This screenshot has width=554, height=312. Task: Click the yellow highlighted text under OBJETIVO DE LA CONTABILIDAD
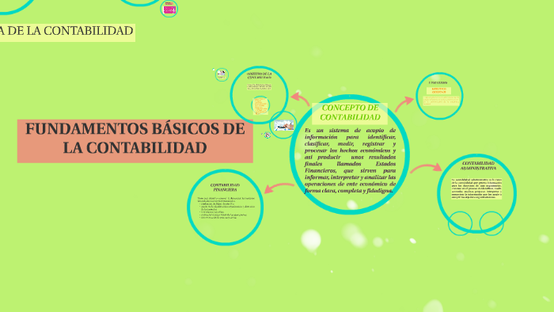tap(260, 87)
